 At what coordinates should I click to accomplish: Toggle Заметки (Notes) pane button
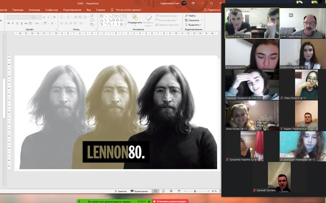tap(120, 191)
